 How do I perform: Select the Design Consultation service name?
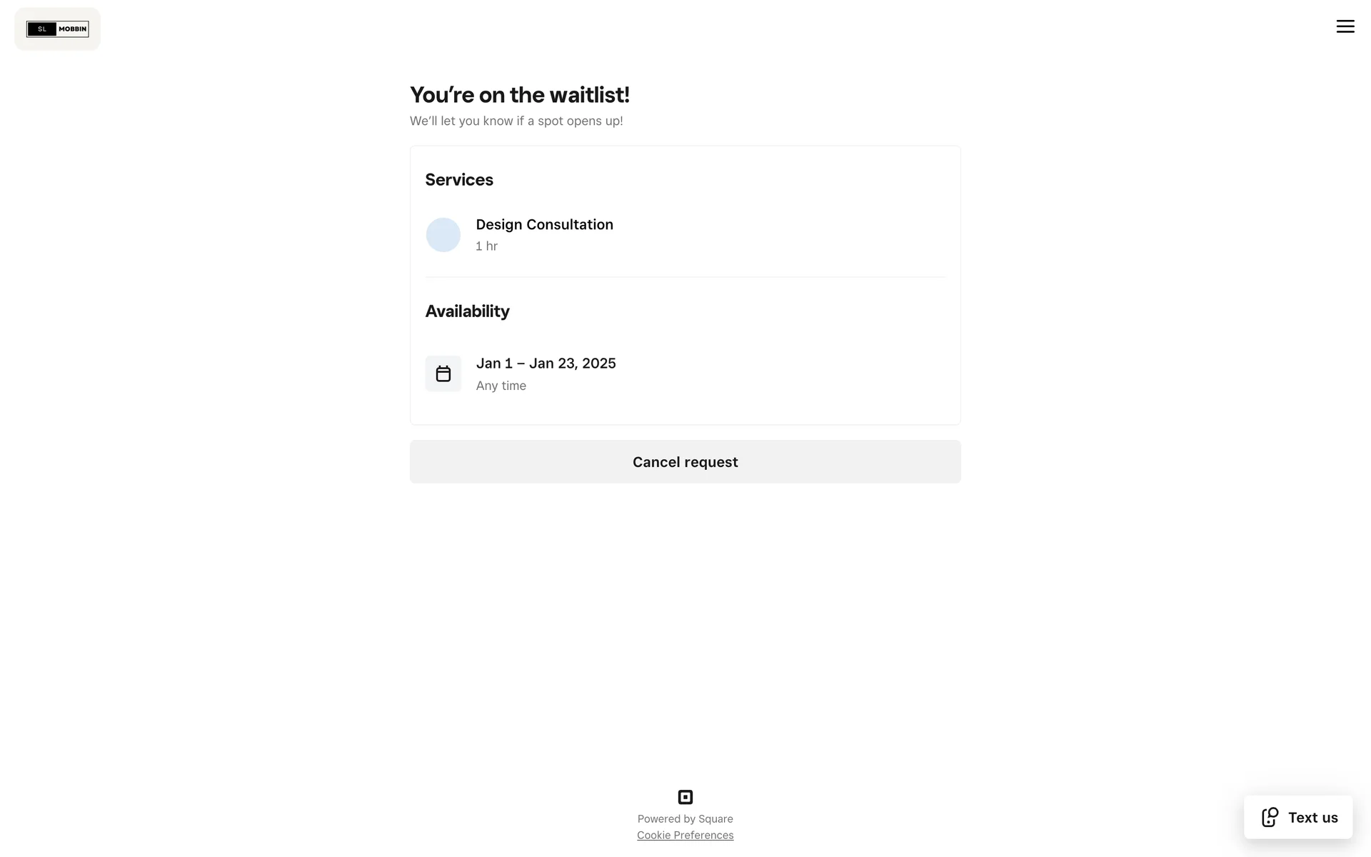click(544, 224)
